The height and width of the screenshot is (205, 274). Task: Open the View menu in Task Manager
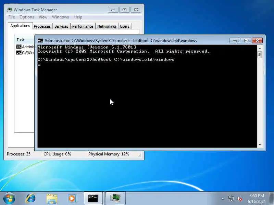(x=43, y=17)
